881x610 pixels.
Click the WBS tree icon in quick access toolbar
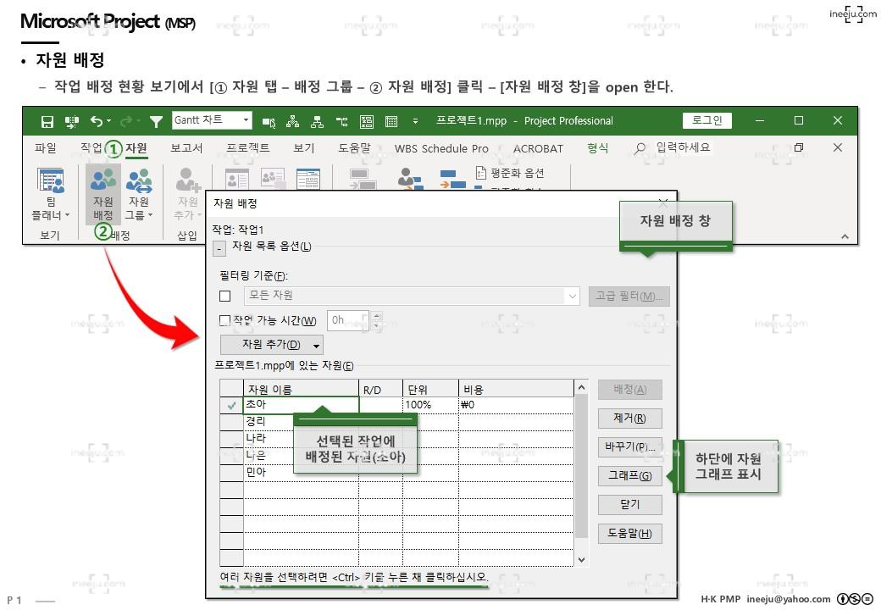click(341, 121)
